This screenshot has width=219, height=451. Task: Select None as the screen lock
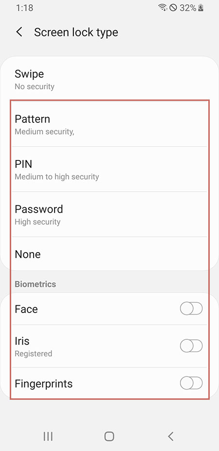pos(109,254)
